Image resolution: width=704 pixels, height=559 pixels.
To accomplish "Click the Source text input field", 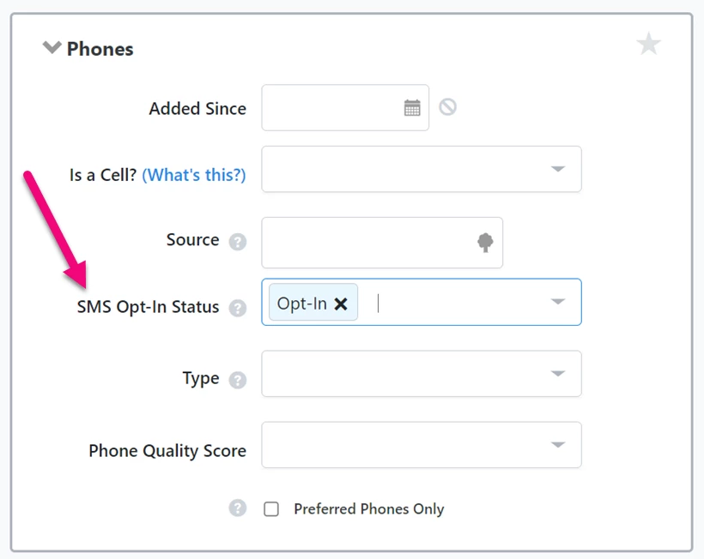I will (x=361, y=243).
